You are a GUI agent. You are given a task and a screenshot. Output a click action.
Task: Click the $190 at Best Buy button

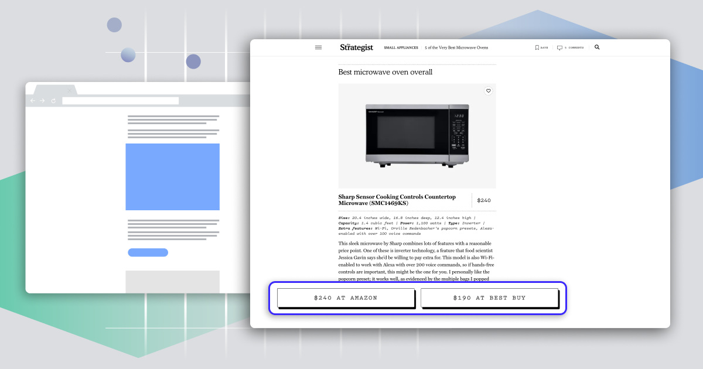point(489,298)
